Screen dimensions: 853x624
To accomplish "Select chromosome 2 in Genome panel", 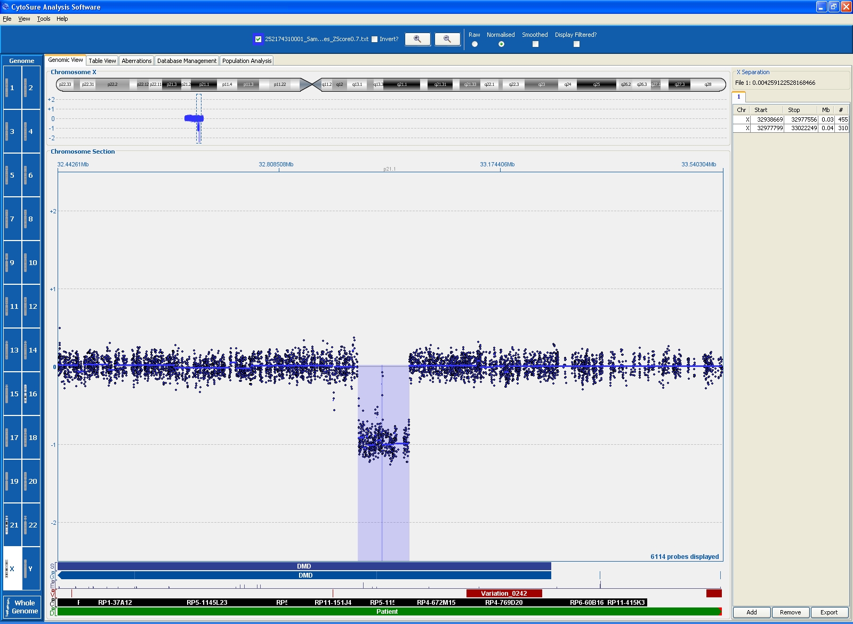I will (x=31, y=87).
